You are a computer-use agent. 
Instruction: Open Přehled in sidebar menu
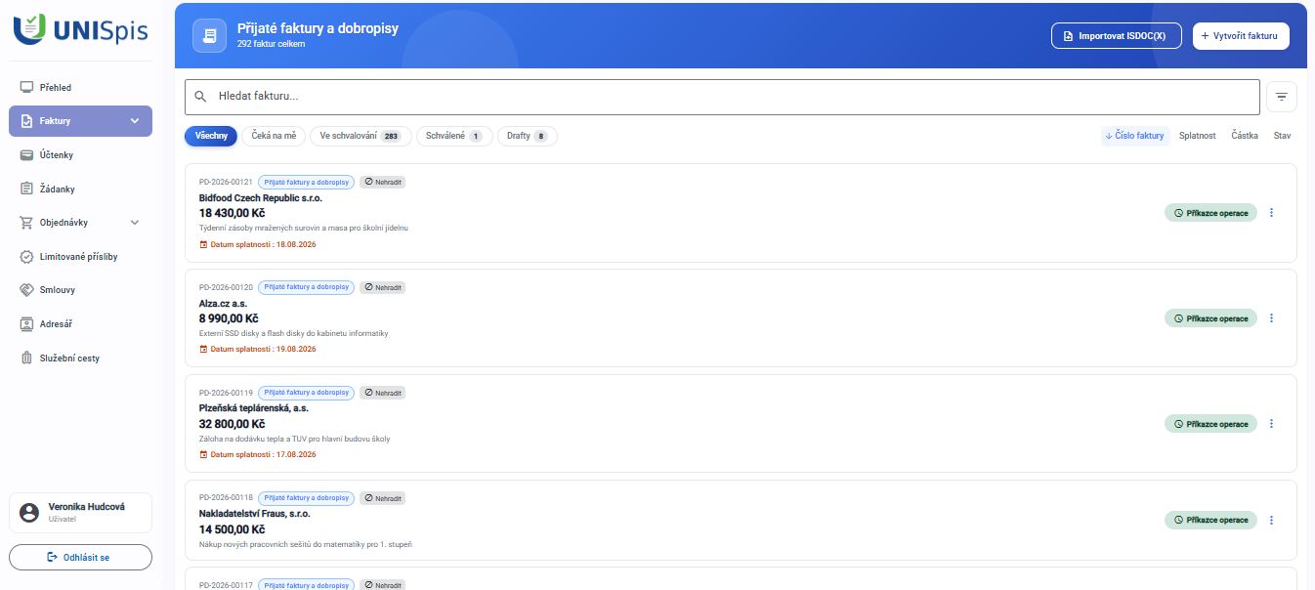click(x=80, y=87)
